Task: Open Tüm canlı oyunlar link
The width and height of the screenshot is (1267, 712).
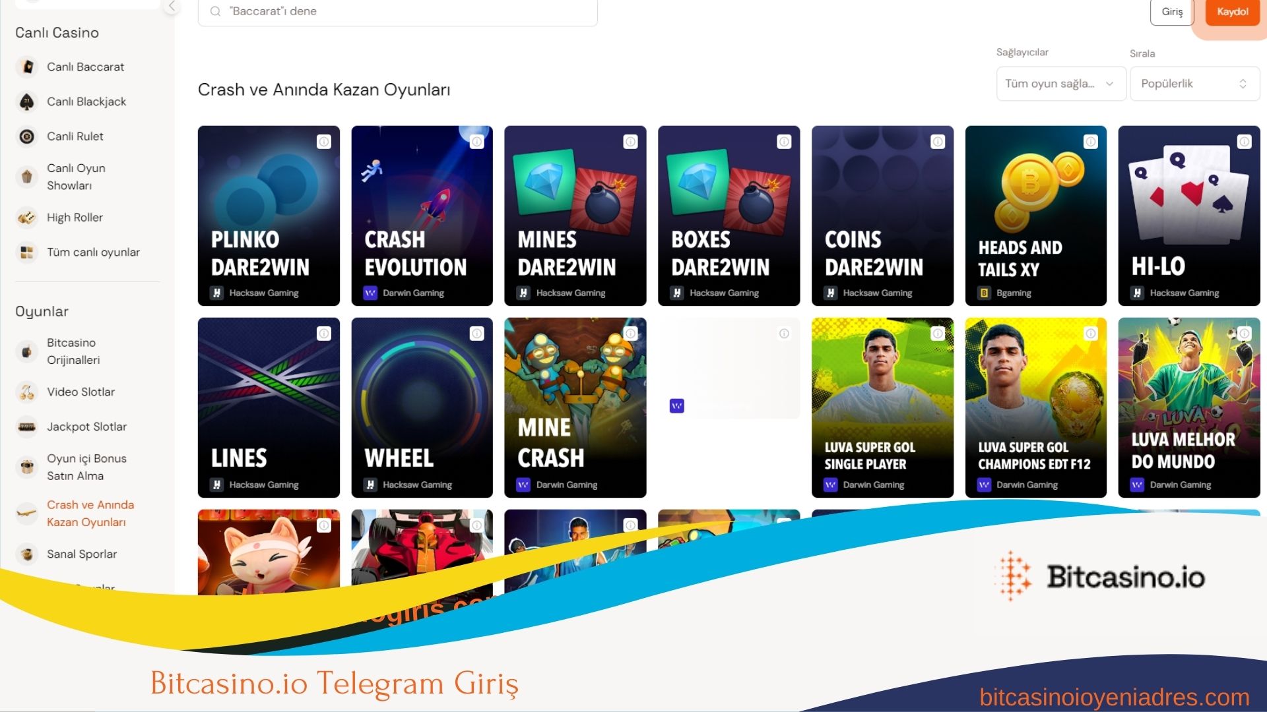Action: click(x=93, y=252)
